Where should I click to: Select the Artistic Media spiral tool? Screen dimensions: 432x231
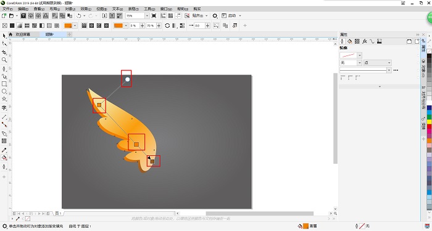(4, 76)
